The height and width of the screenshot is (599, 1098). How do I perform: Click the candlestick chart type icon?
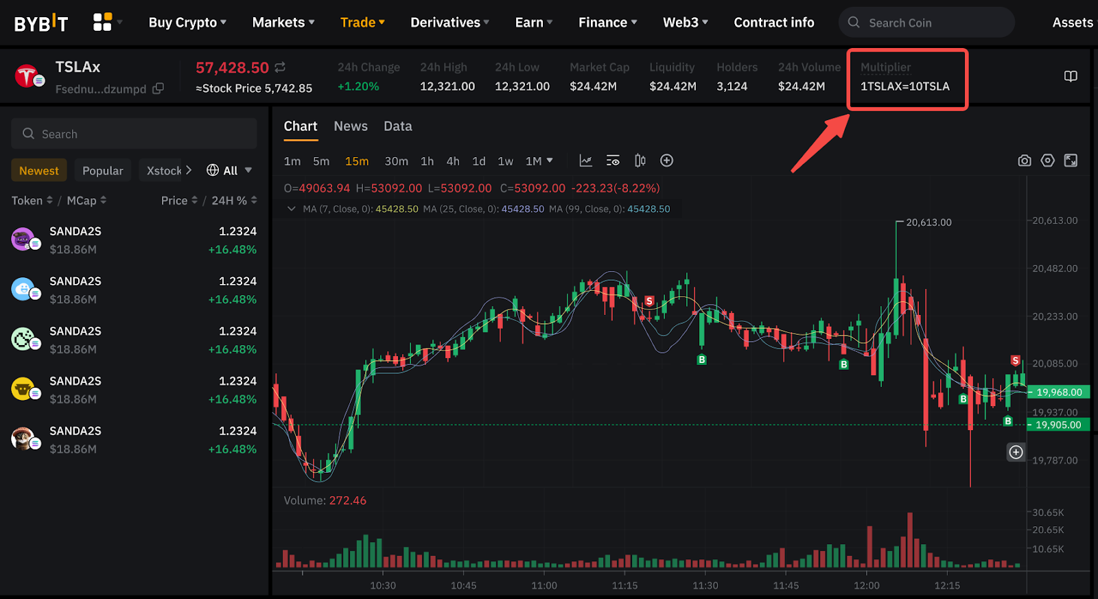[x=640, y=161]
